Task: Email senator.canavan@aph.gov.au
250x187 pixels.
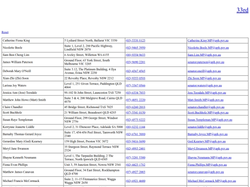Action: 206,172
